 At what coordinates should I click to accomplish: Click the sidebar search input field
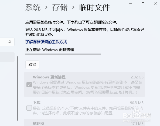(x=7, y=42)
